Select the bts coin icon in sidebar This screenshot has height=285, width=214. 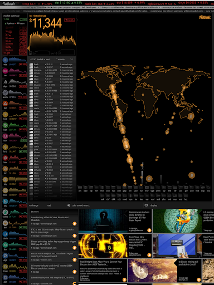click(x=5, y=202)
